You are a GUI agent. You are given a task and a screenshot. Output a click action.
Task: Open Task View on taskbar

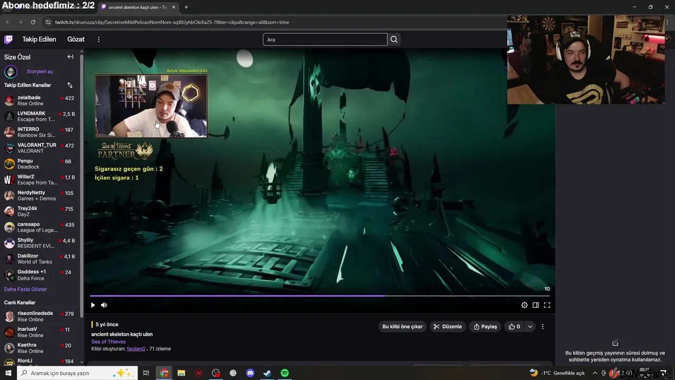146,373
